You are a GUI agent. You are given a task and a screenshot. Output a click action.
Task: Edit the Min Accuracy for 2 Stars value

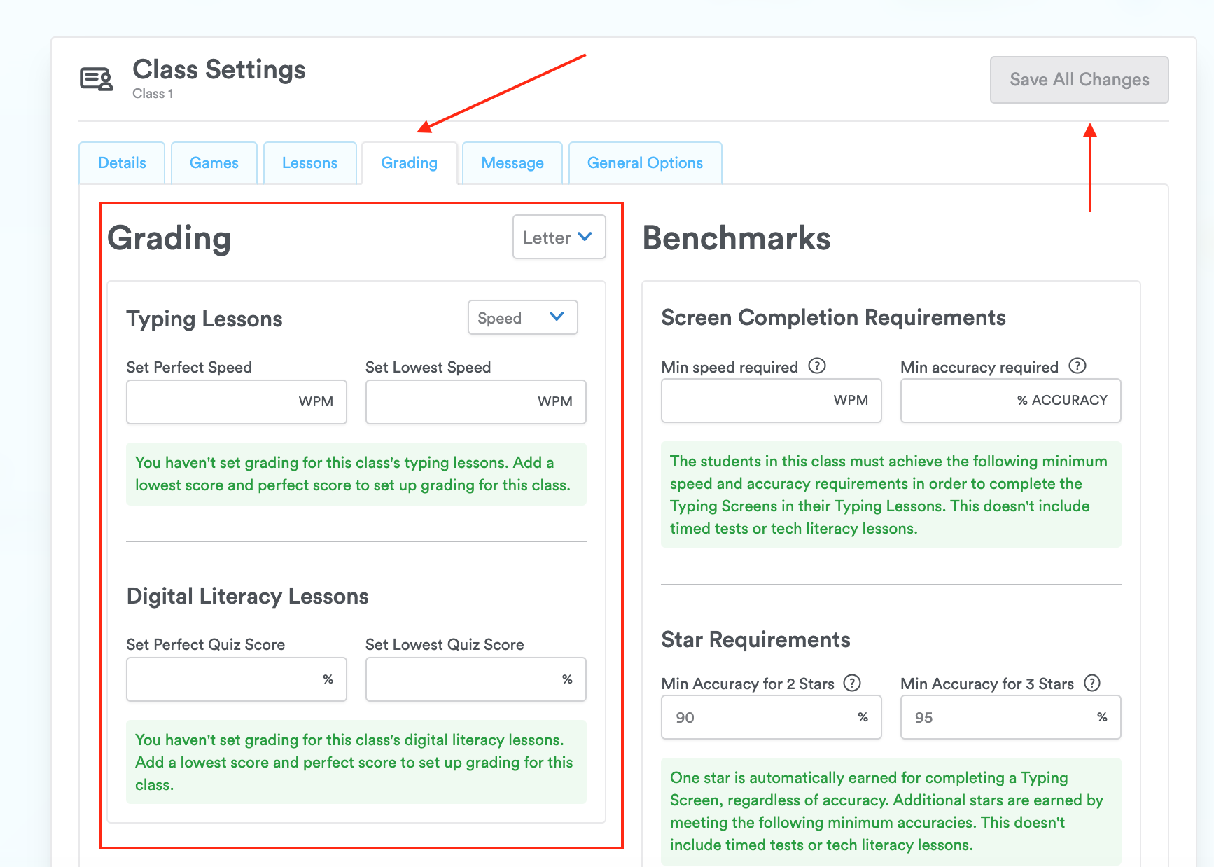coord(770,716)
